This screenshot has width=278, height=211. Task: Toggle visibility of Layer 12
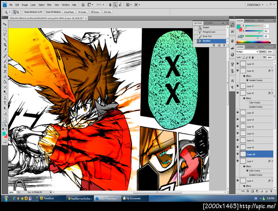click(x=238, y=133)
